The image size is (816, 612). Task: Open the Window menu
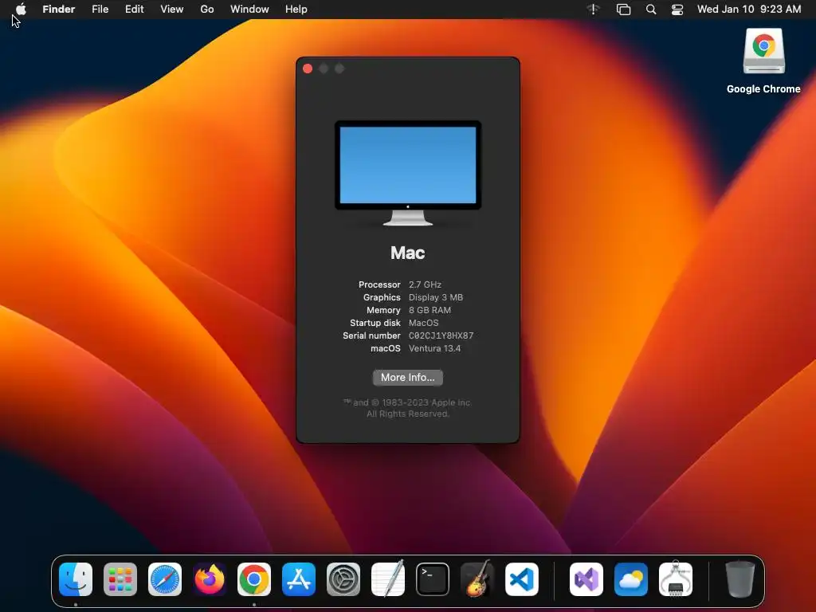tap(249, 9)
